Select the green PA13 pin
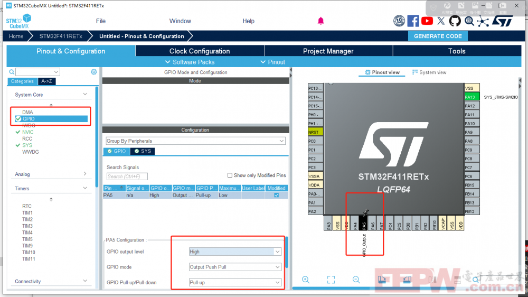The height and width of the screenshot is (297, 528). pos(472,97)
